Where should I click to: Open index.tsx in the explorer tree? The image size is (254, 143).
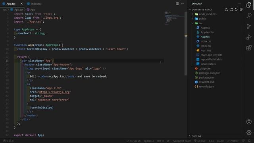[206, 46]
